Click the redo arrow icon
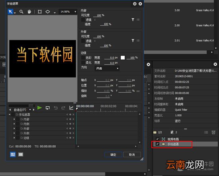Viewport: 219px width, 176px height. [63, 108]
